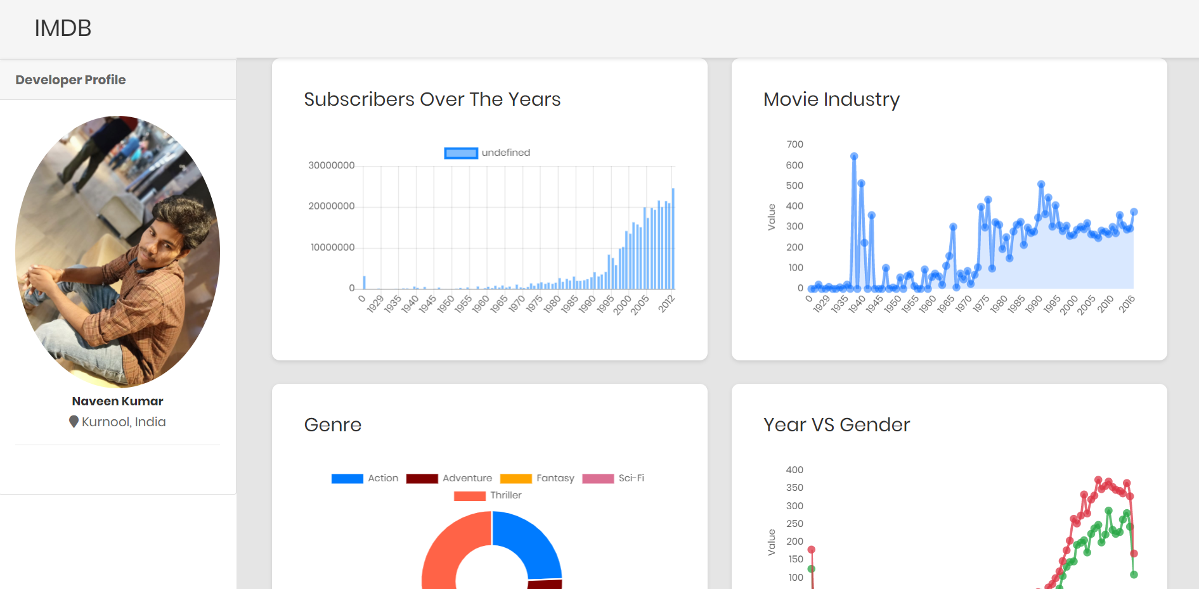Click the Movie Industry peak point near 650
The height and width of the screenshot is (589, 1199).
[x=854, y=156]
